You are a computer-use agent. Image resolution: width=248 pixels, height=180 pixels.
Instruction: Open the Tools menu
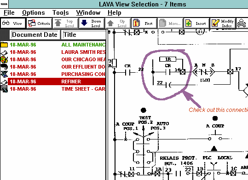tap(61, 13)
